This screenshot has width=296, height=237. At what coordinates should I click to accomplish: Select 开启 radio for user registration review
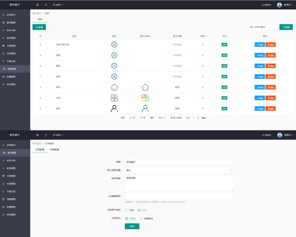[x=127, y=210]
